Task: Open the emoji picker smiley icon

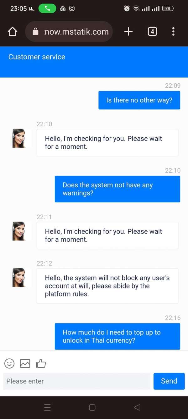Action: point(9,363)
